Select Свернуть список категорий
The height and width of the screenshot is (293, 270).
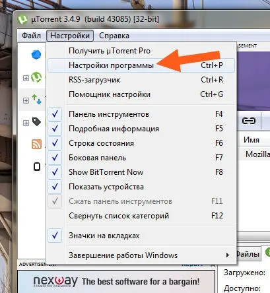pos(141,216)
